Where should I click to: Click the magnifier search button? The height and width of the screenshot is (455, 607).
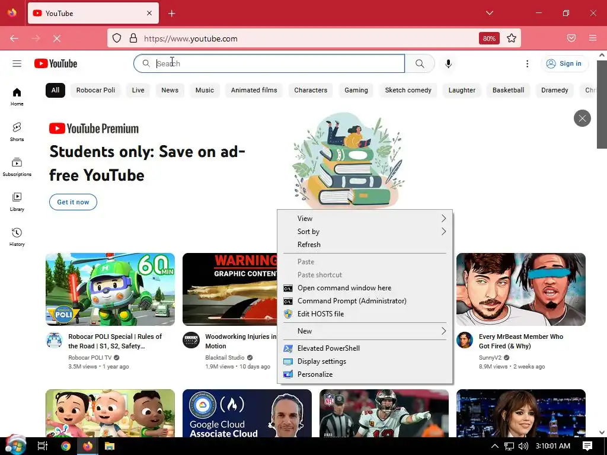click(420, 63)
